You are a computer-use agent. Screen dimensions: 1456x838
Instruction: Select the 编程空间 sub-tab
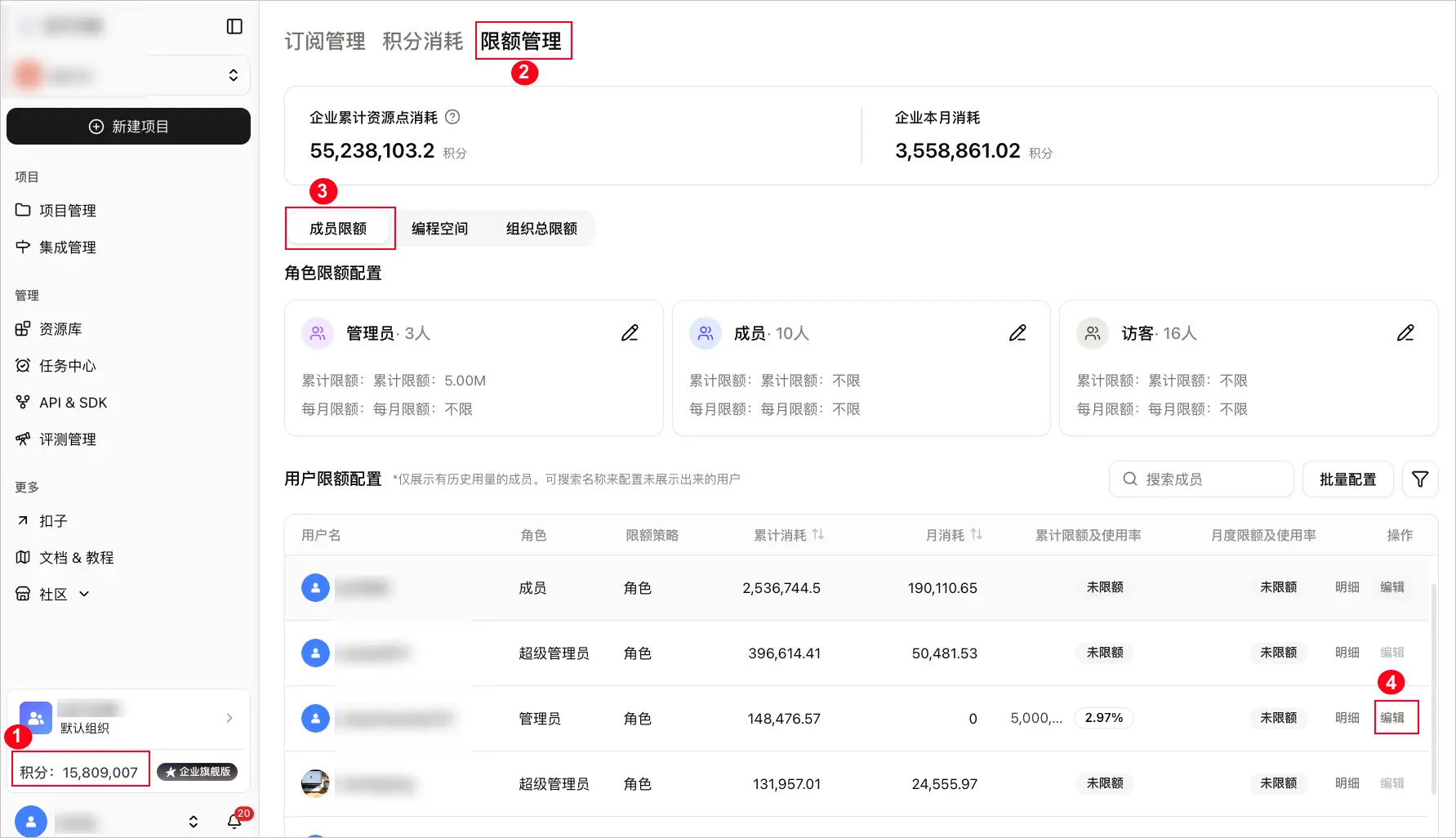tap(439, 229)
